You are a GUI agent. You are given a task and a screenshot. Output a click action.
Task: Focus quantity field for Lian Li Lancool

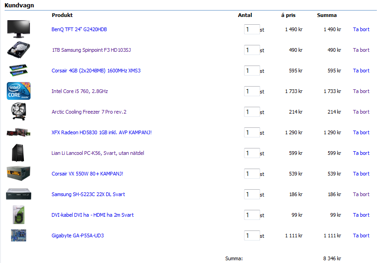[252, 153]
